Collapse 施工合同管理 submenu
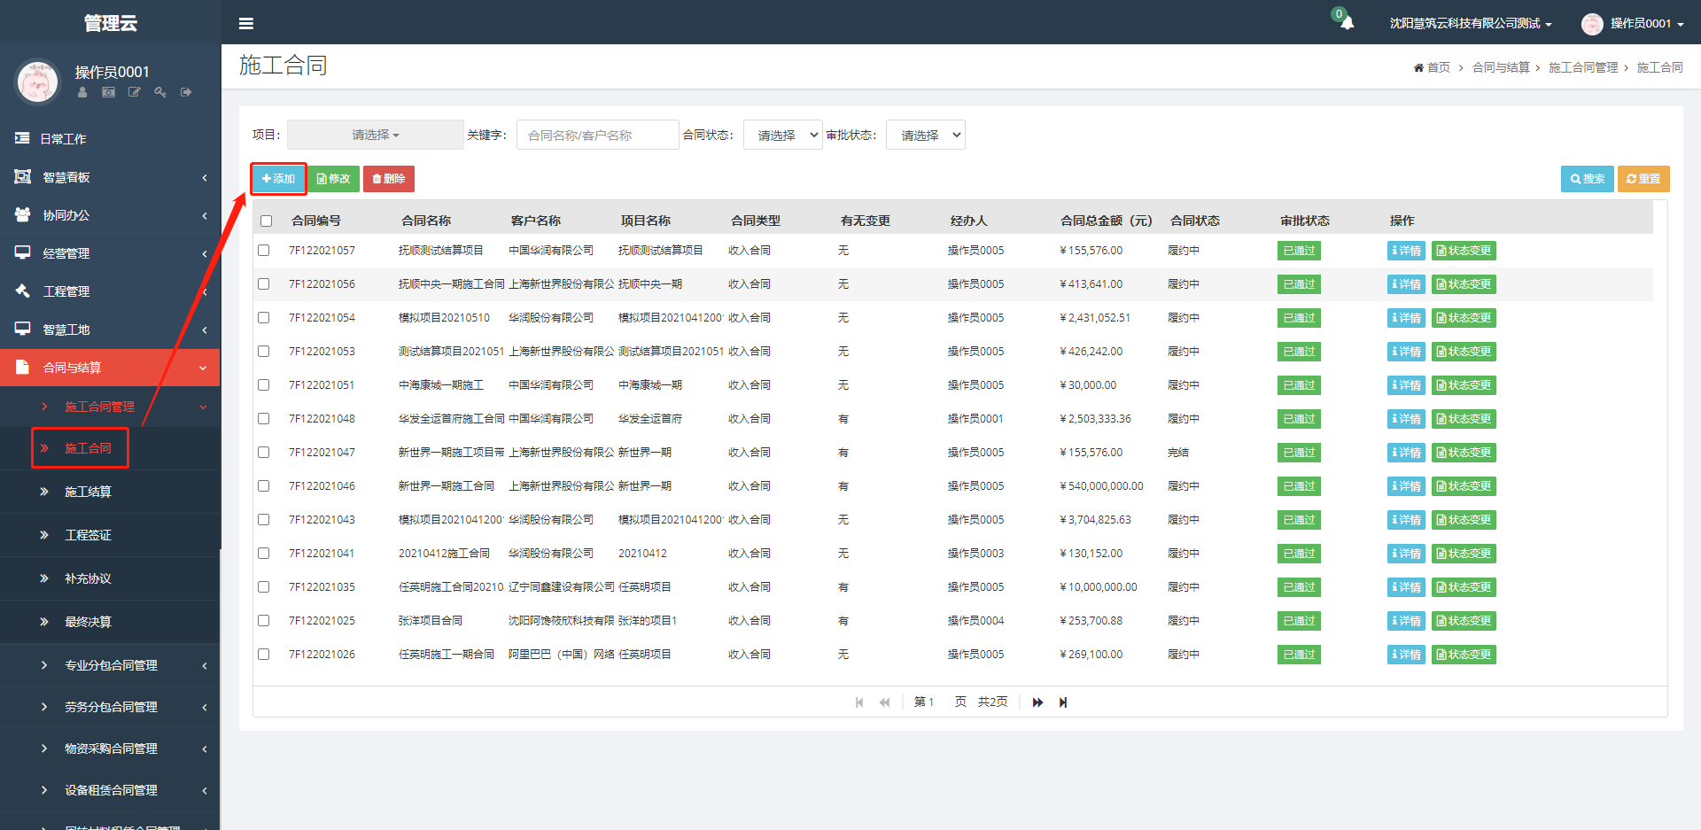The width and height of the screenshot is (1701, 830). [110, 407]
